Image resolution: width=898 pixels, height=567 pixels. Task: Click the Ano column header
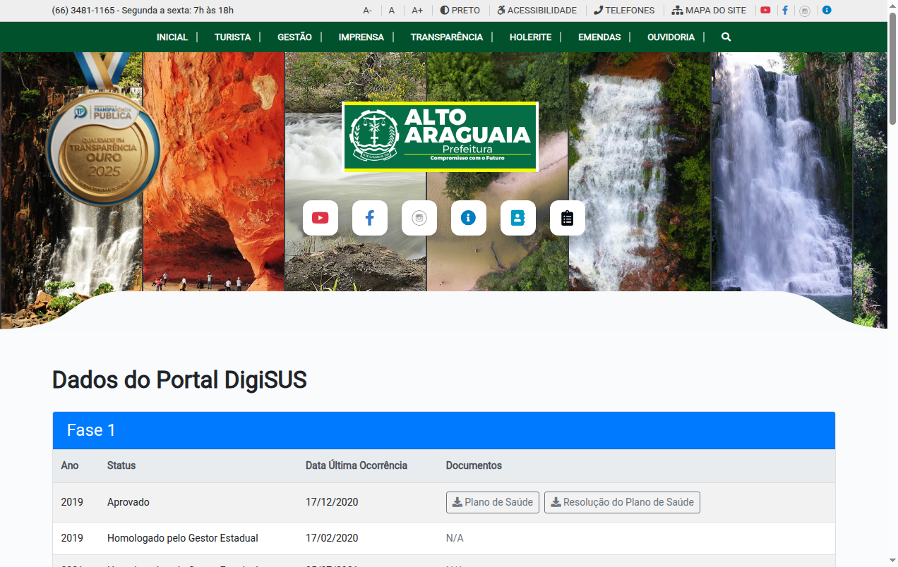coord(70,465)
